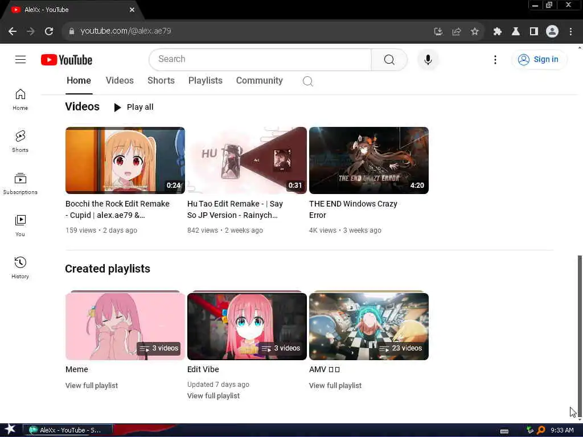Viewport: 583px width, 437px height.
Task: Click Play all for Videos
Action: (x=133, y=107)
